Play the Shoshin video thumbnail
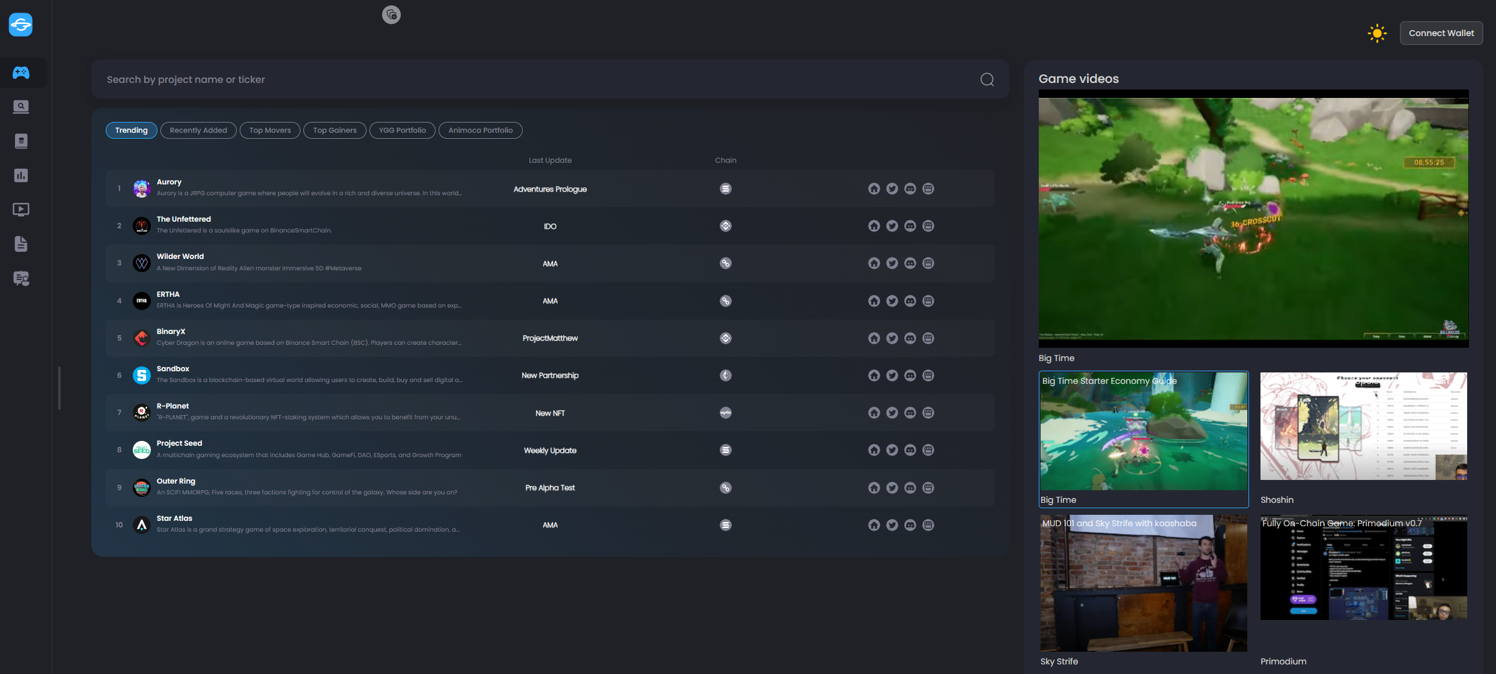The height and width of the screenshot is (674, 1496). [1363, 426]
